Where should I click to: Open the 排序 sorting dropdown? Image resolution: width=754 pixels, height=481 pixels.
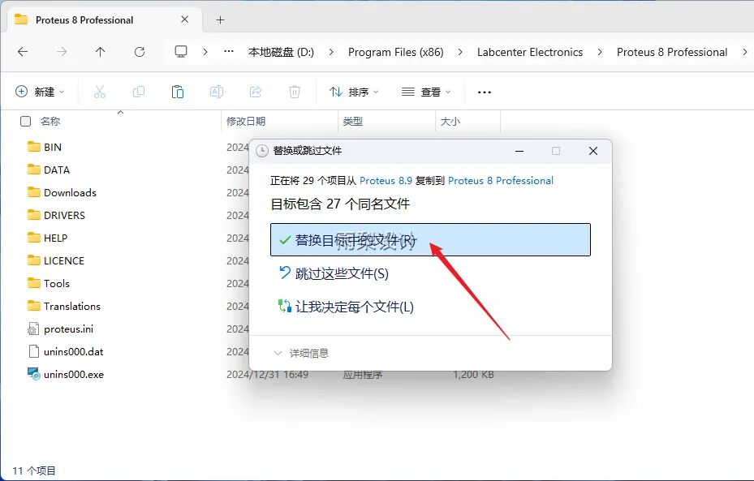pyautogui.click(x=353, y=91)
